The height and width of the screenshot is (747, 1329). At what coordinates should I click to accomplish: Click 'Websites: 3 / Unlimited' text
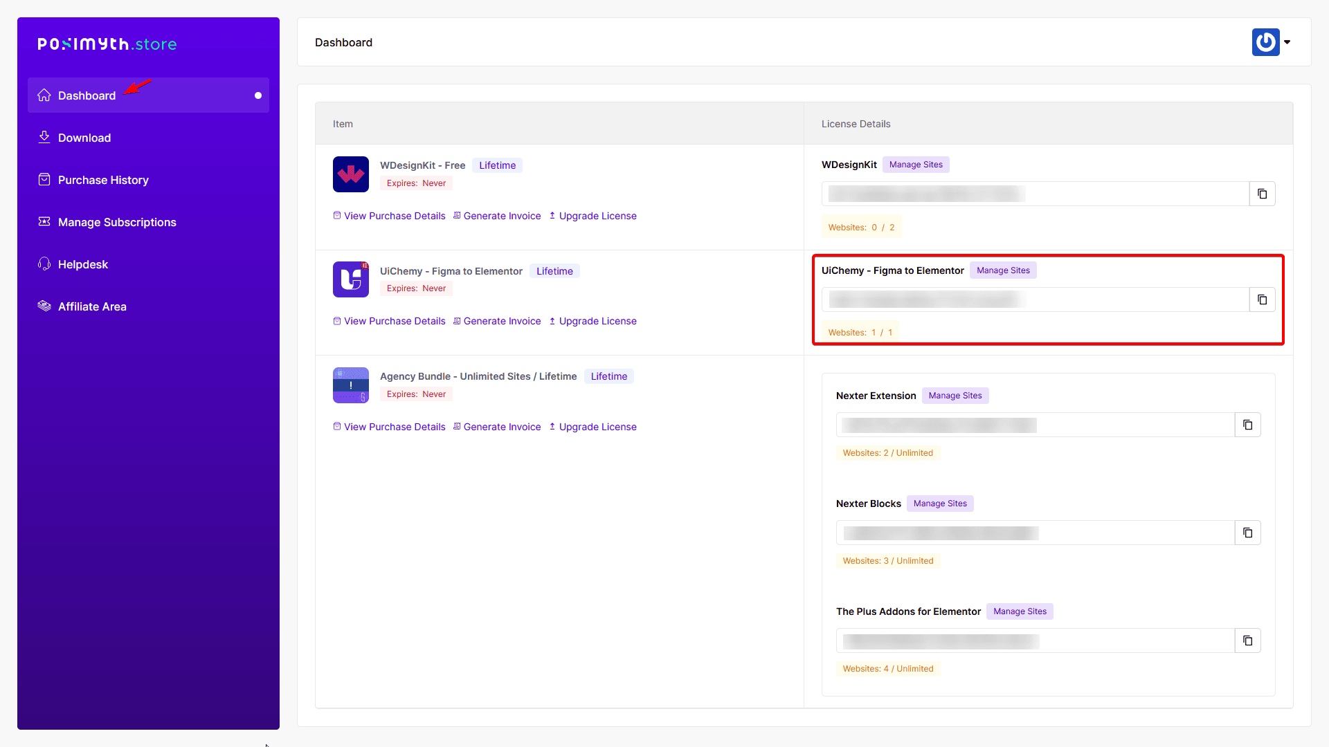tap(887, 561)
